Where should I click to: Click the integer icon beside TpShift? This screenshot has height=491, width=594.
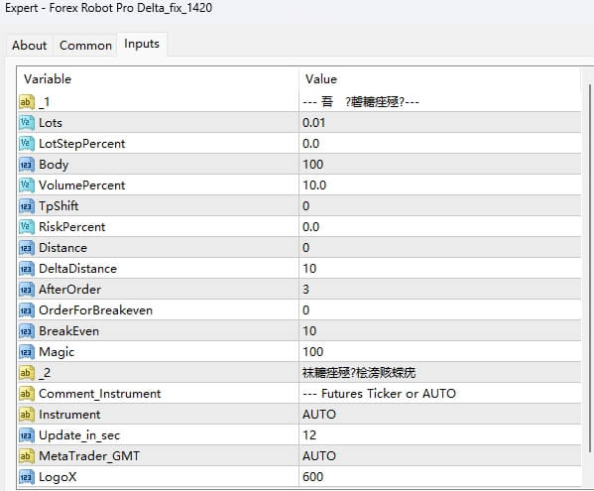point(27,206)
